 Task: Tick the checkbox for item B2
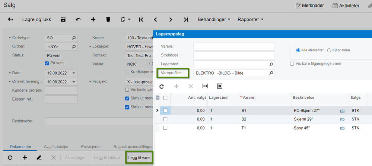pyautogui.click(x=165, y=119)
